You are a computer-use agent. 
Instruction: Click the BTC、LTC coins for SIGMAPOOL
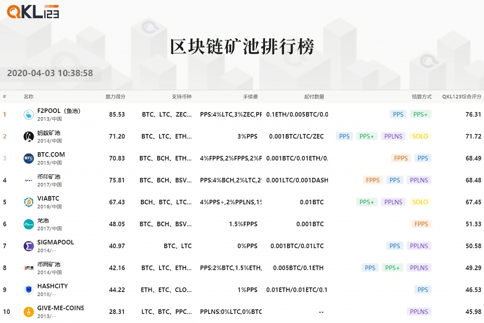coord(178,246)
